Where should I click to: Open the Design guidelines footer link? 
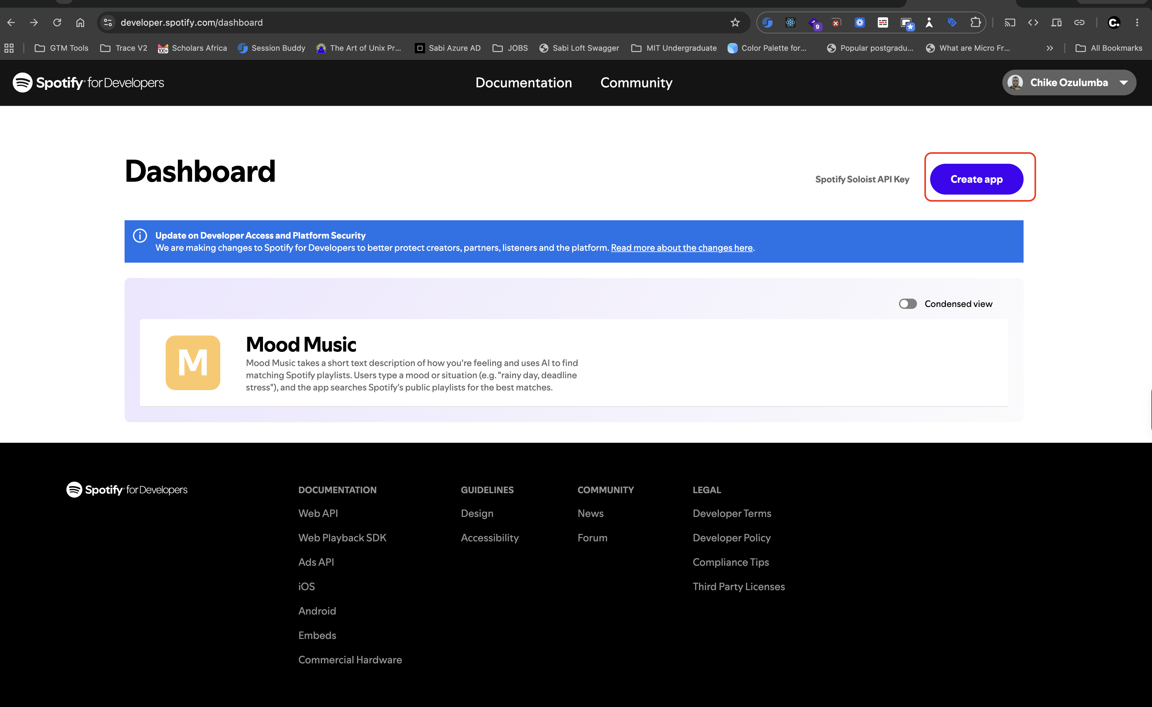pyautogui.click(x=477, y=513)
